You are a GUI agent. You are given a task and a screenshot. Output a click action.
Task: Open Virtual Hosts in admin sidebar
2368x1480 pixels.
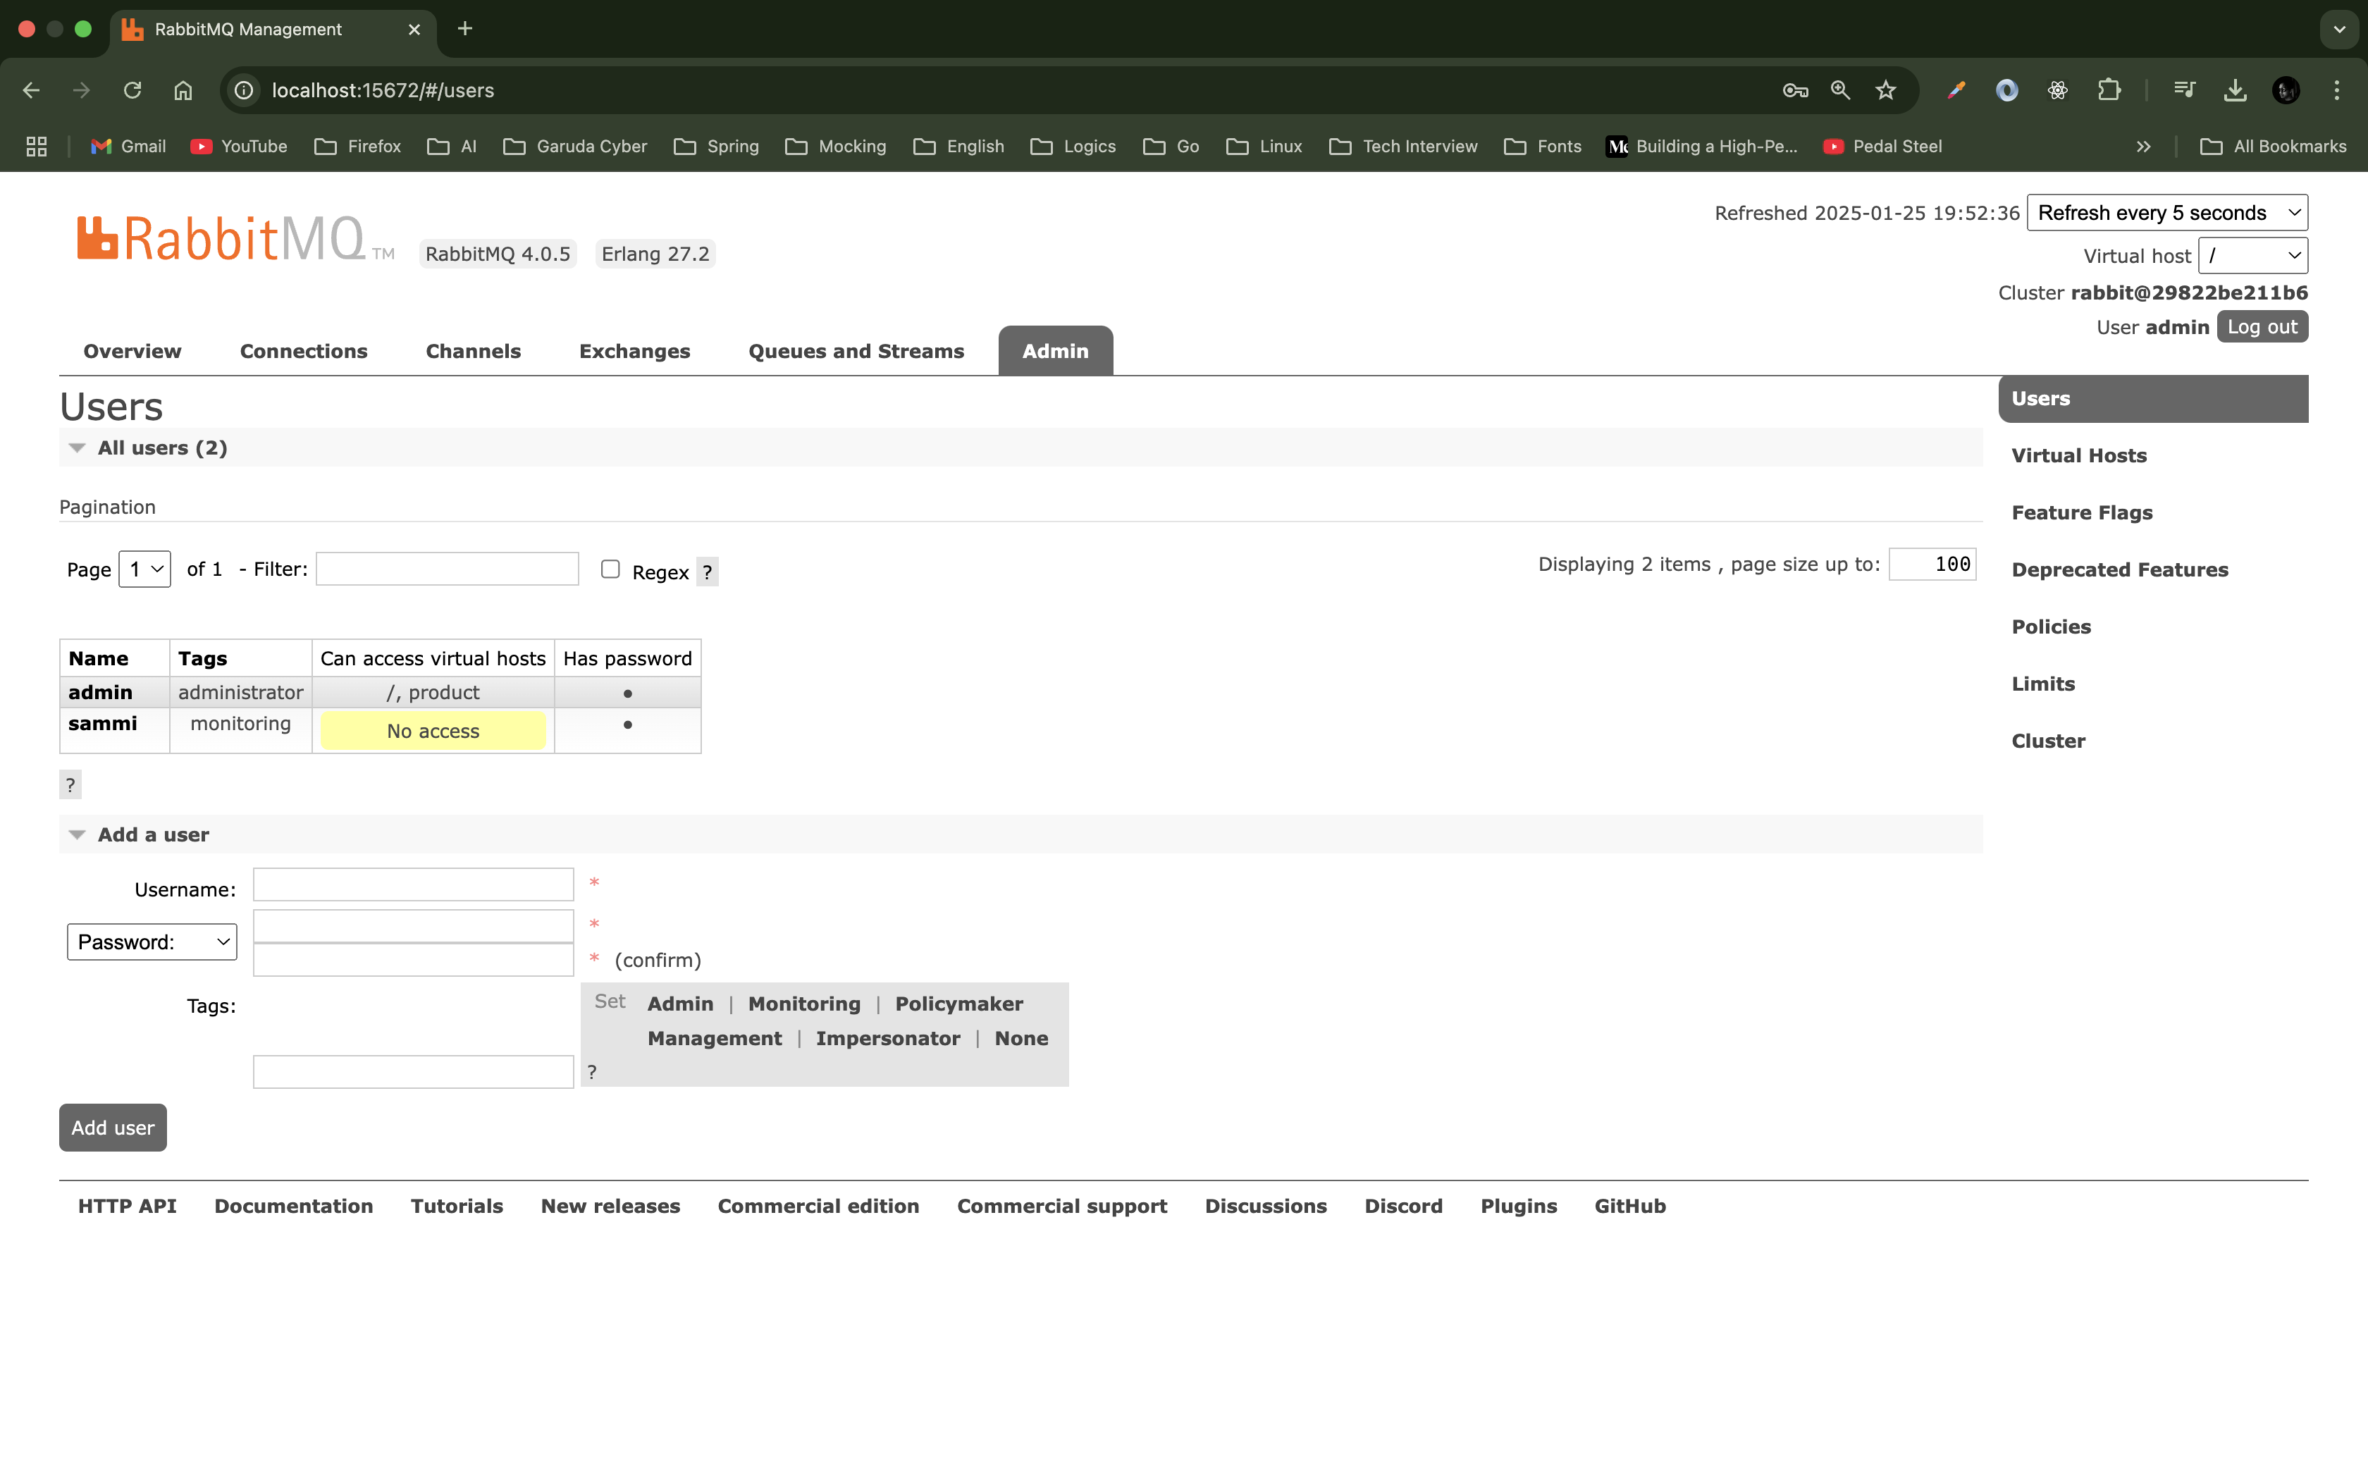pos(2078,455)
